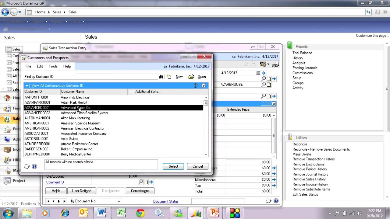The width and height of the screenshot is (390, 219).
Task: Click the Select button
Action: point(173,166)
